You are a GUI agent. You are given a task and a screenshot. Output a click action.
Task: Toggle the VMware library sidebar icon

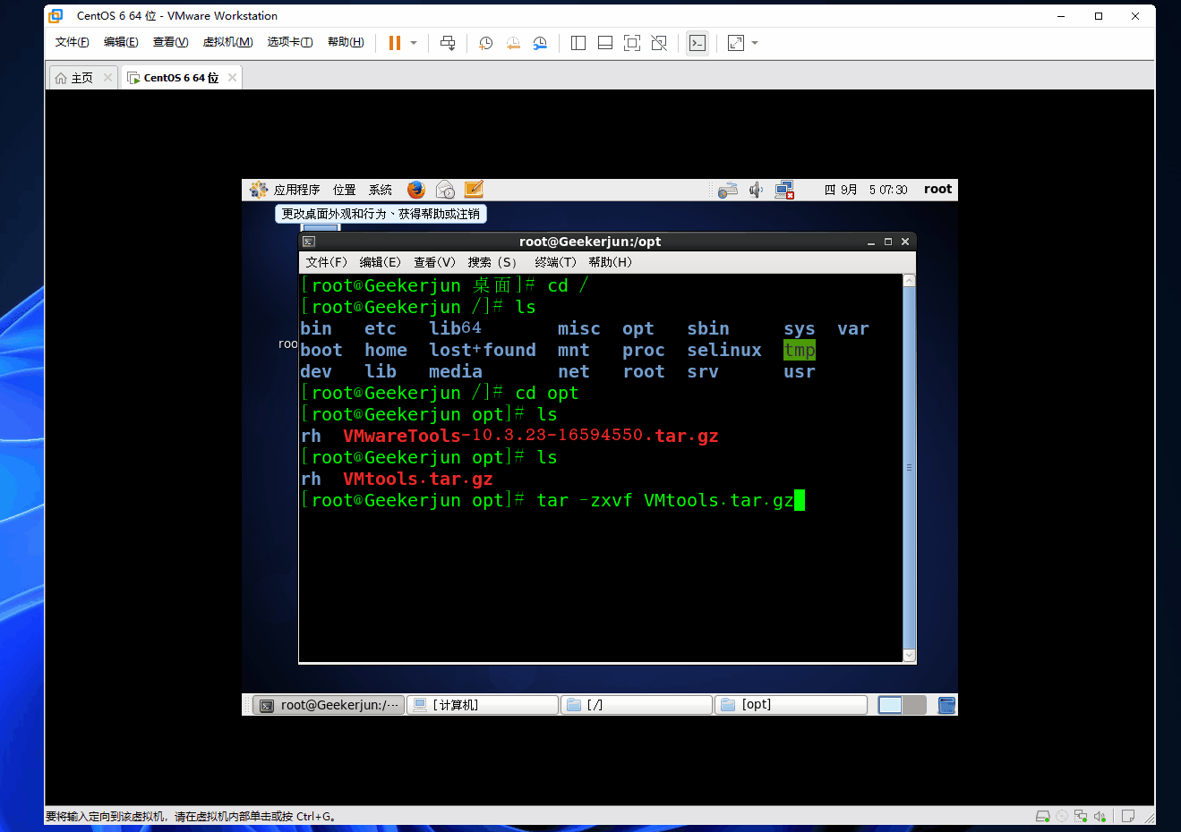tap(578, 43)
